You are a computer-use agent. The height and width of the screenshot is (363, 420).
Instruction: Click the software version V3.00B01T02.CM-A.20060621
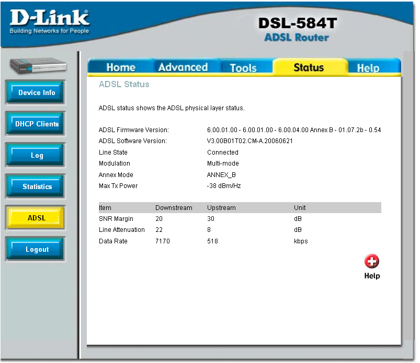point(249,141)
